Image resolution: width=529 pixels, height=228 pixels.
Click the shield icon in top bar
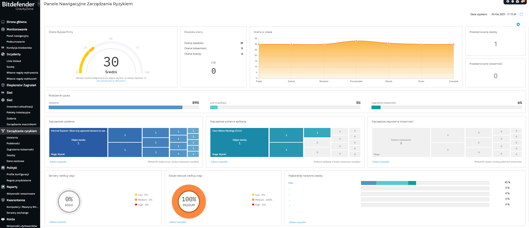tap(512, 2)
